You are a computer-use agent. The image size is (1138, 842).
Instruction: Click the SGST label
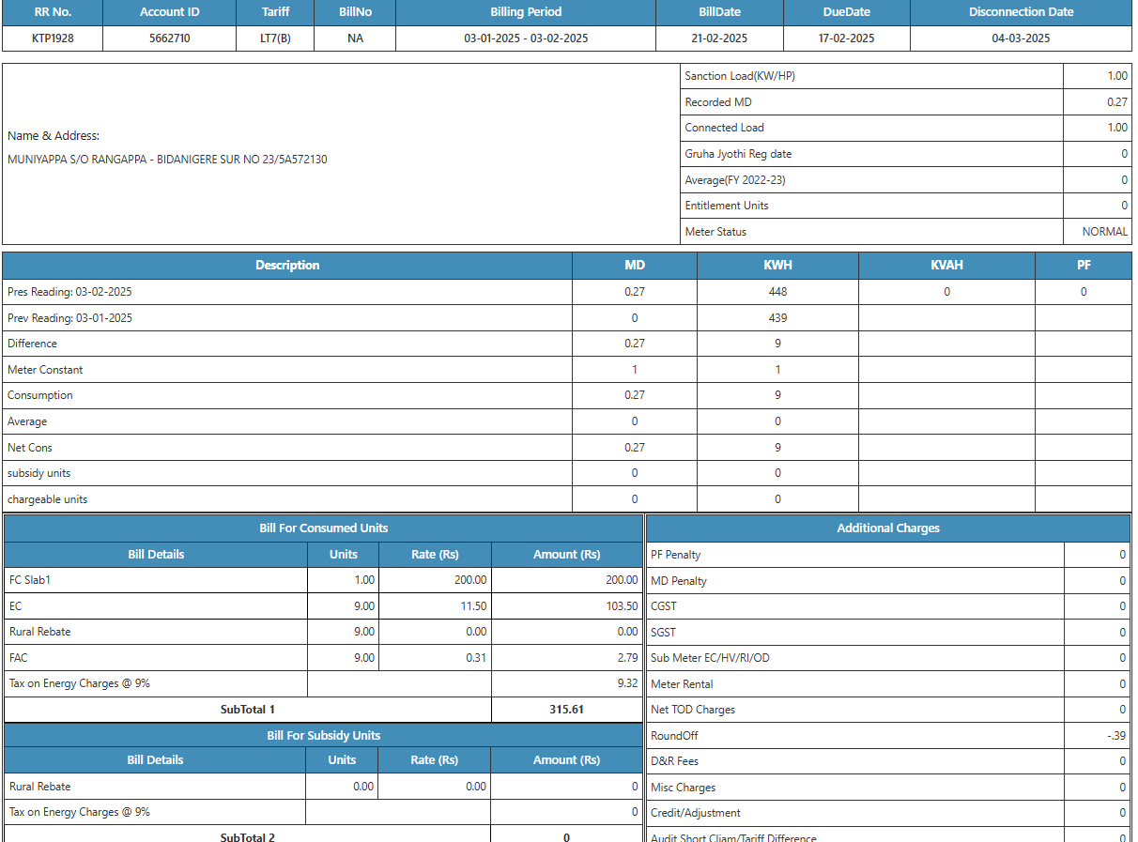pos(663,633)
